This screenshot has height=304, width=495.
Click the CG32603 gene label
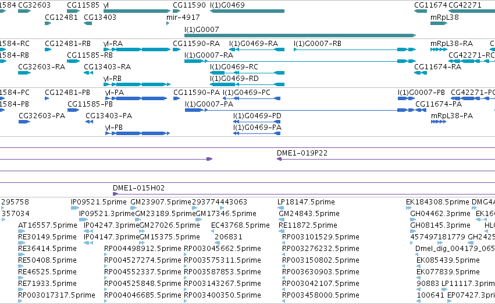(34, 5)
